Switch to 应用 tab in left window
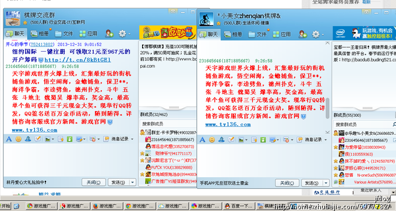Screen dimensions: 396x211 pos(89,34)
